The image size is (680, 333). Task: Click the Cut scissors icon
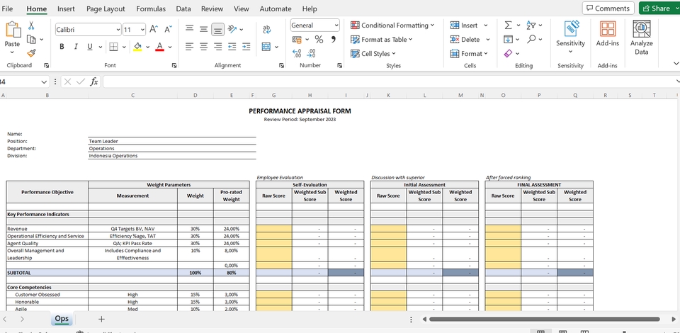coord(31,26)
